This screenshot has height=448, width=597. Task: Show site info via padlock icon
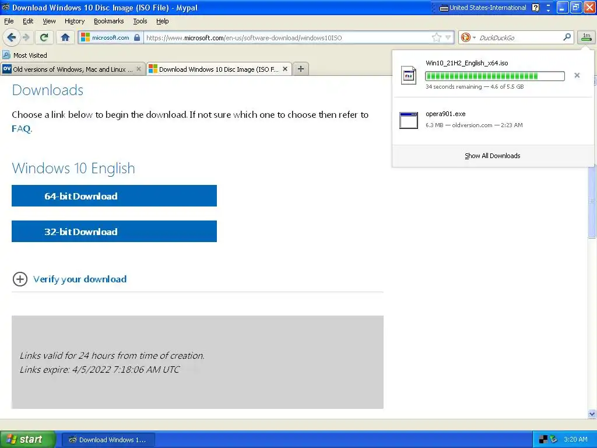pos(137,37)
